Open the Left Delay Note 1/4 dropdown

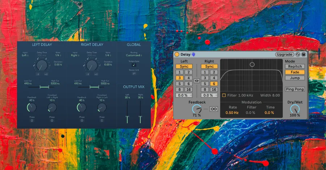(x=58, y=55)
